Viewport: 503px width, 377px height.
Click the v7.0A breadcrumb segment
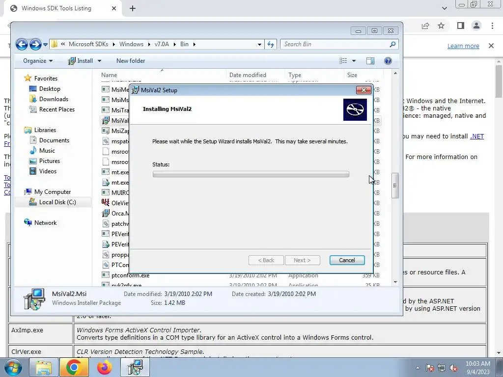162,44
